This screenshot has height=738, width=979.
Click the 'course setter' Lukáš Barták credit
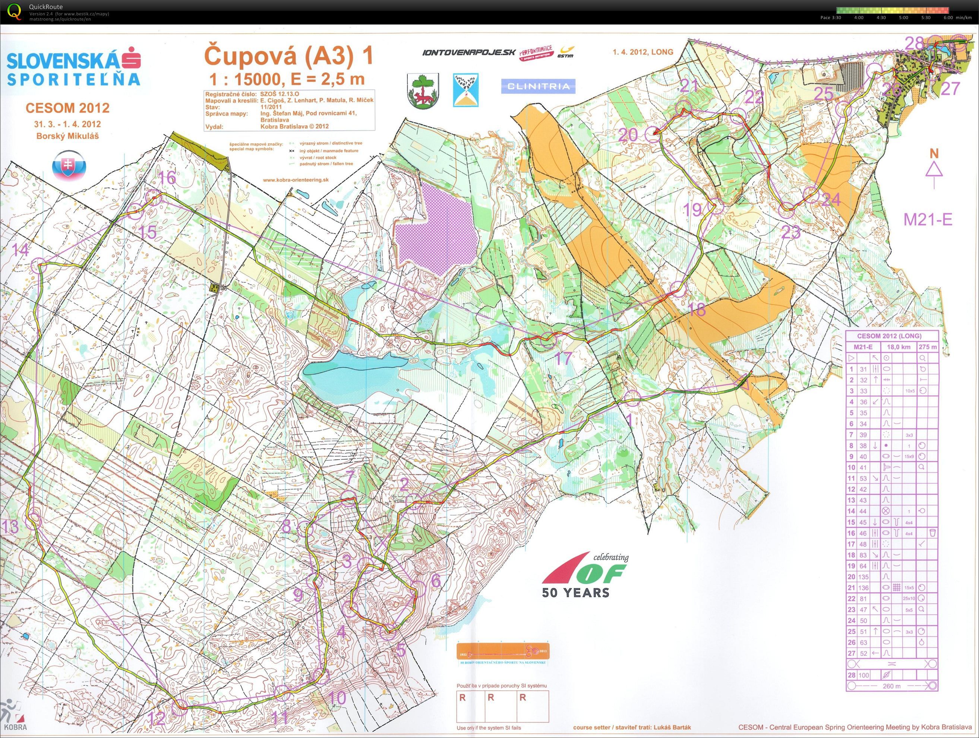click(x=632, y=727)
